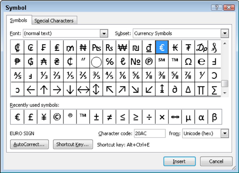The height and width of the screenshot is (173, 239).
Task: Click the Character code field
Action: [150, 133]
